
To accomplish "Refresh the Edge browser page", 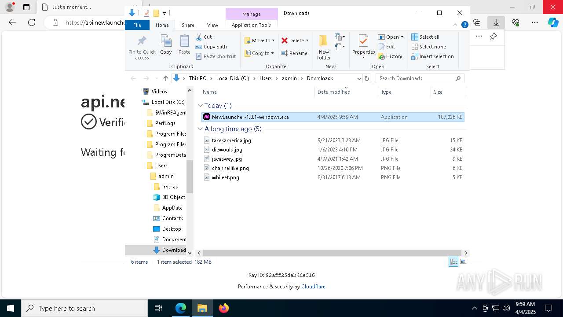I will (32, 22).
